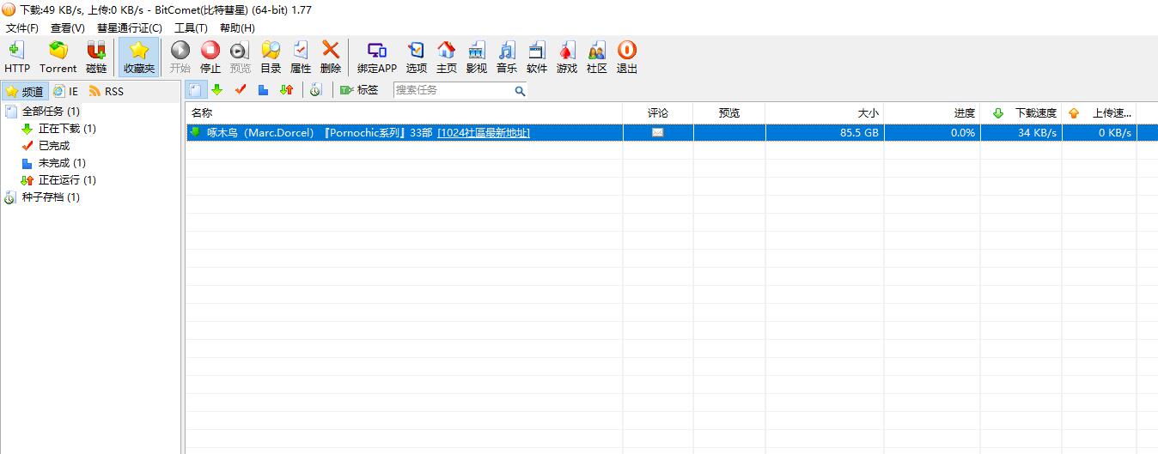Screen dimensions: 1158x454
Task: Open the 文件(F) menu
Action: point(22,27)
